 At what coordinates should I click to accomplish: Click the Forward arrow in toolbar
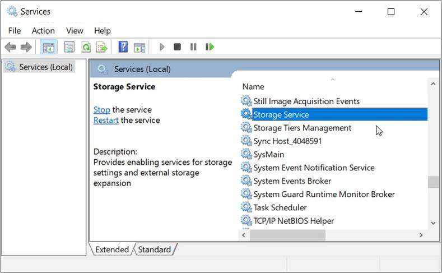tap(26, 47)
